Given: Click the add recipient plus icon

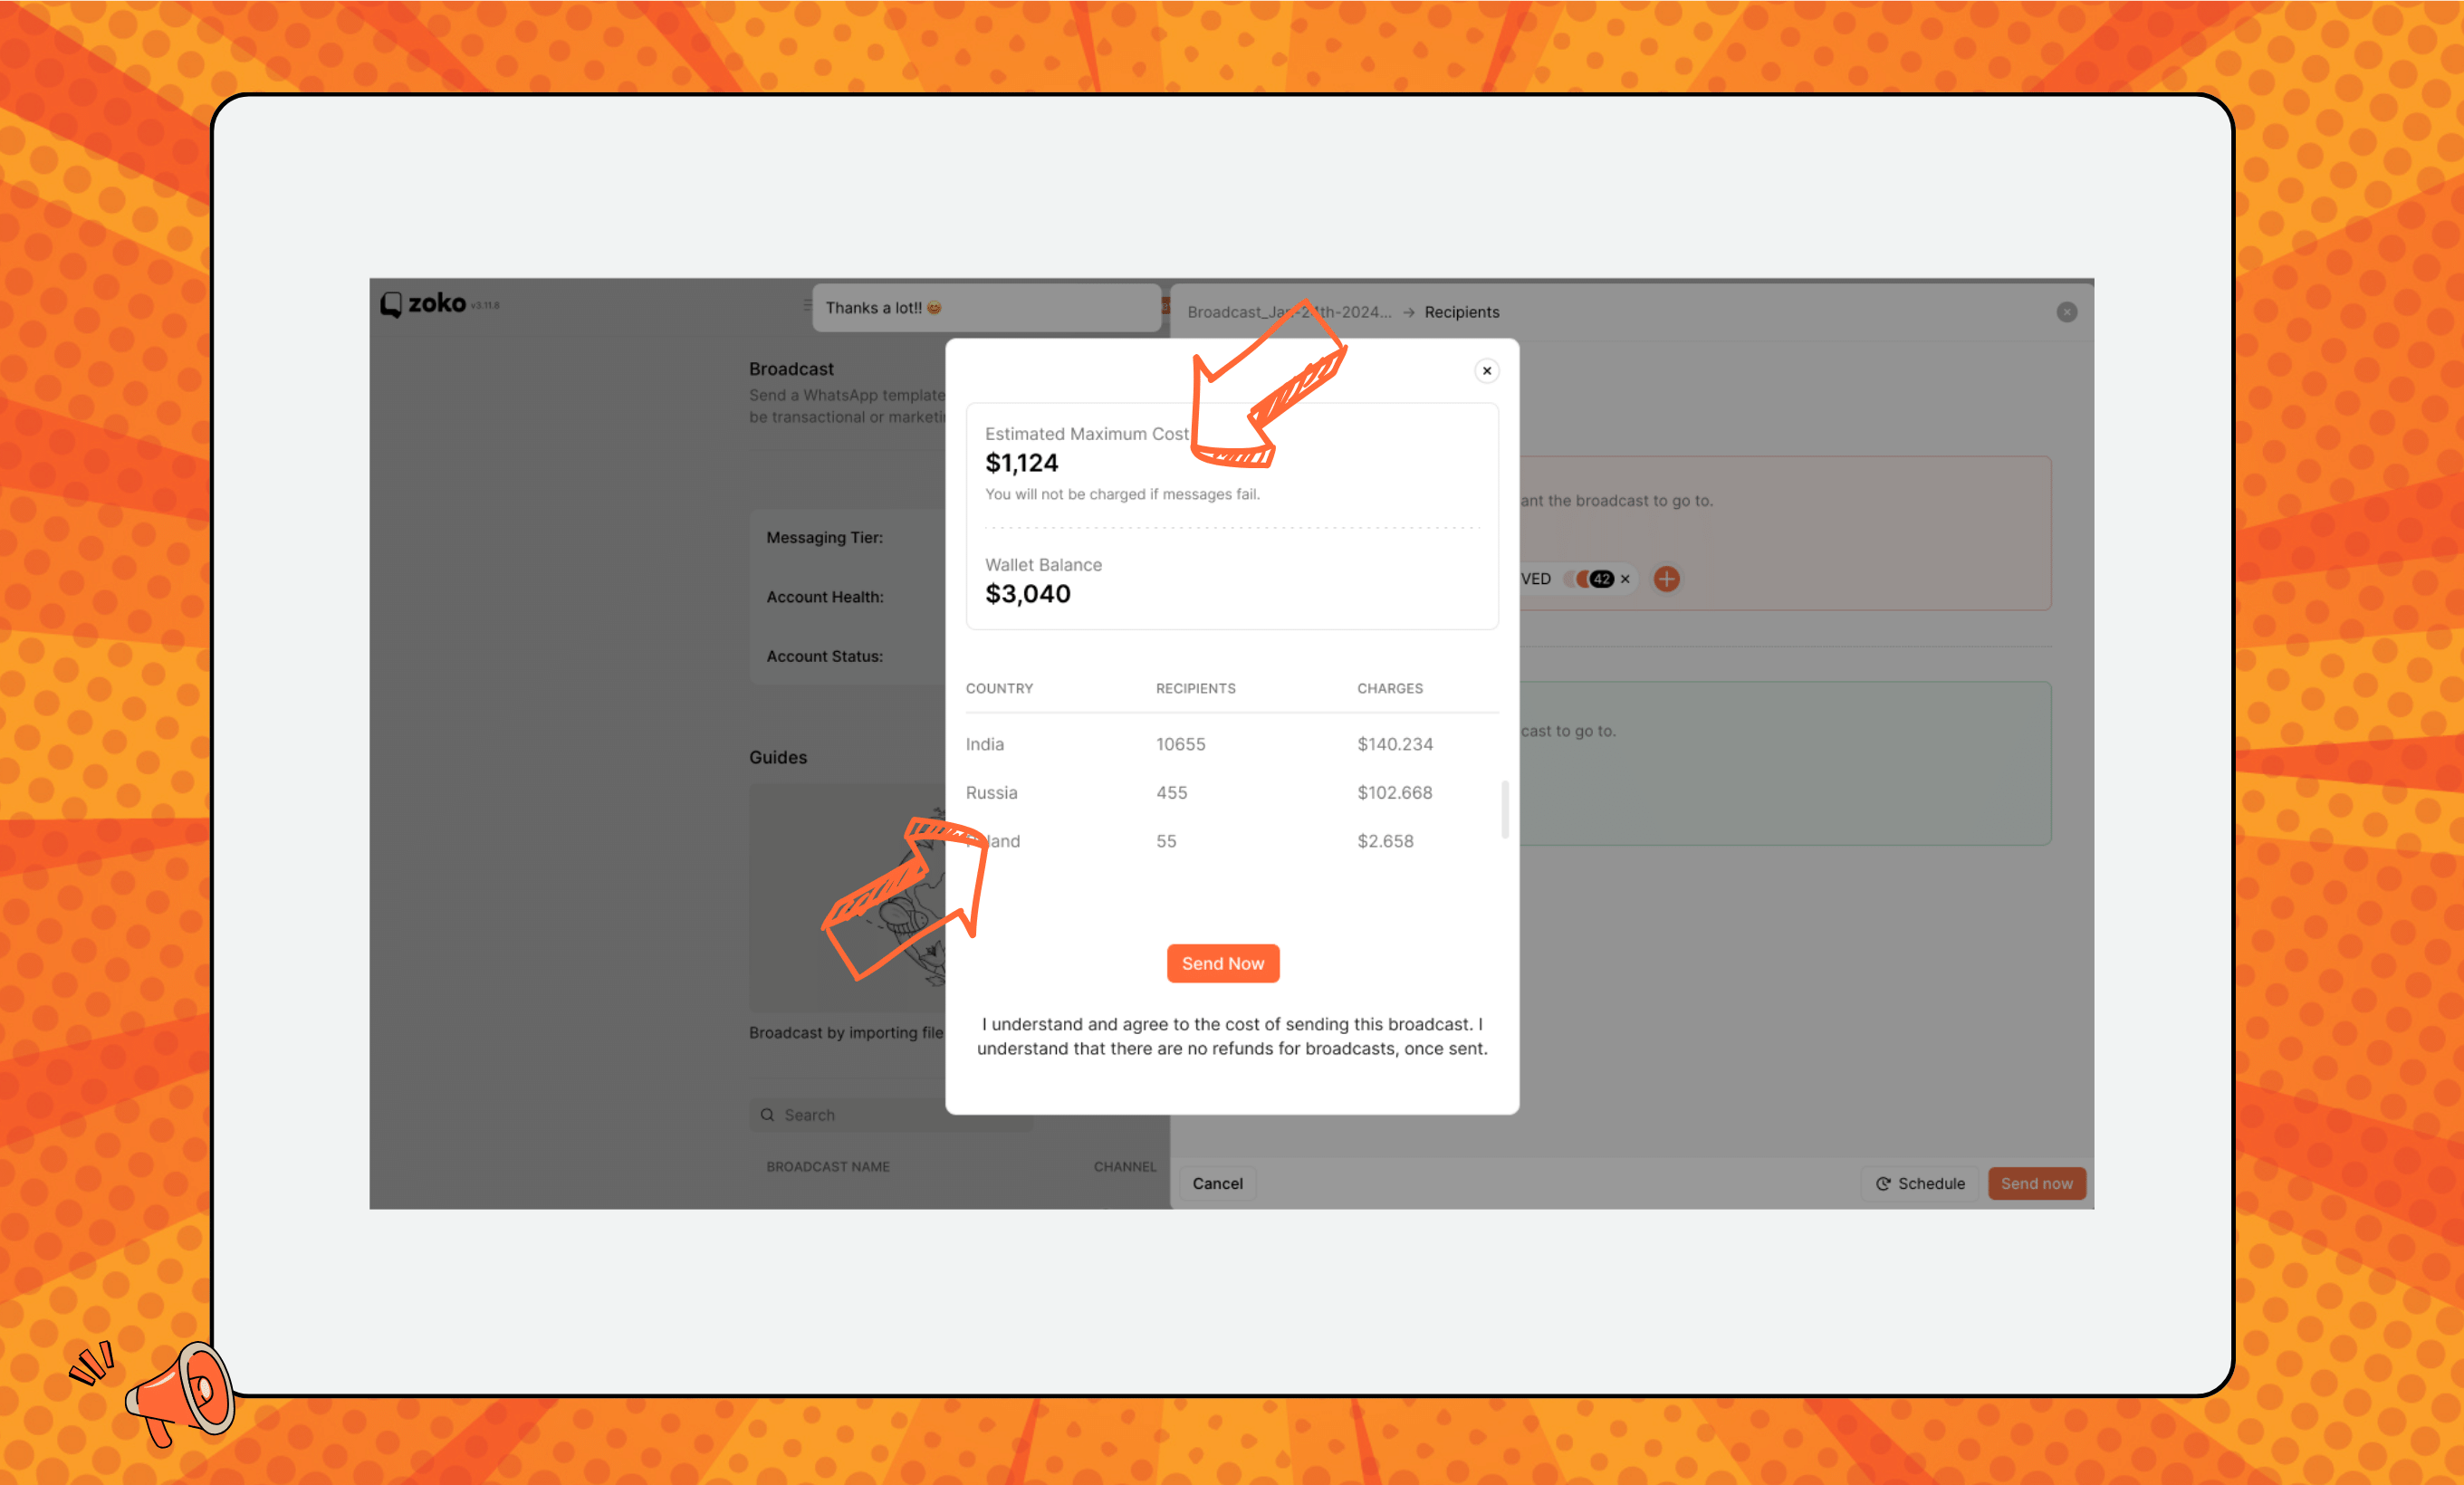Looking at the screenshot, I should point(1667,579).
